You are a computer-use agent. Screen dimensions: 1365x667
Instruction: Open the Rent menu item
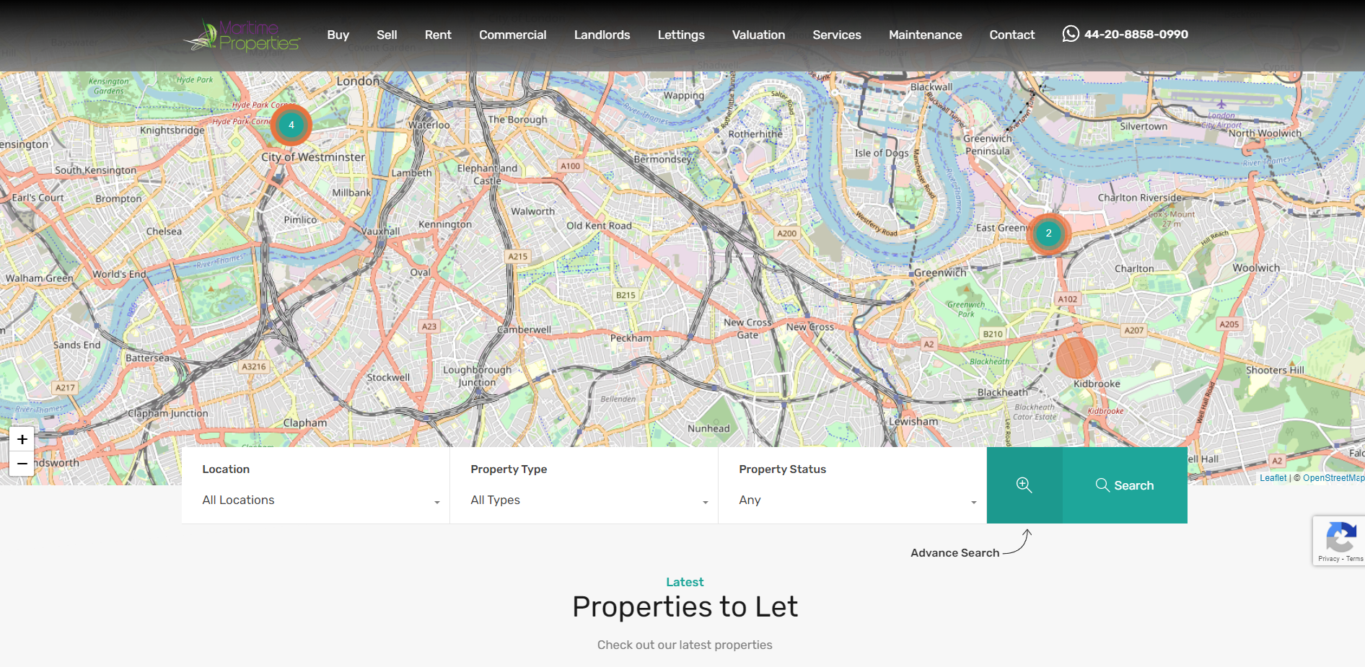438,35
